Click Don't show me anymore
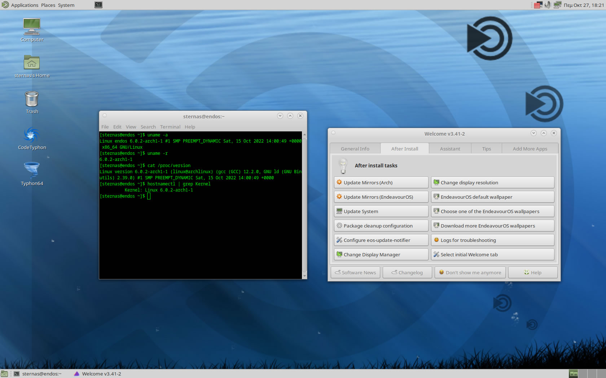Screen dimensions: 606x378 tap(470, 273)
